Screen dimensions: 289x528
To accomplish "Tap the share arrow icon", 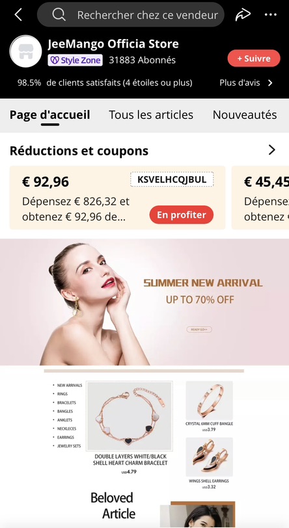I will (243, 15).
